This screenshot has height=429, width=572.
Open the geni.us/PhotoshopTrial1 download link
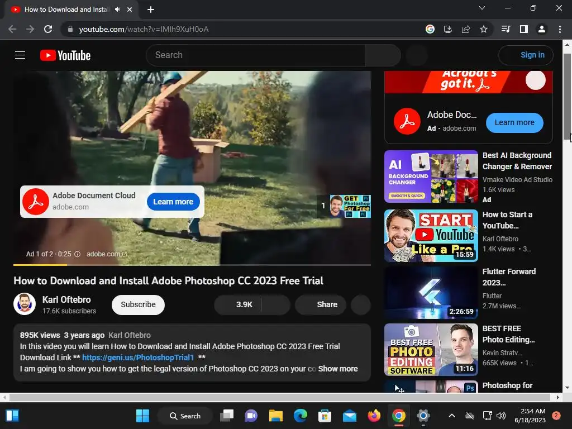pos(138,357)
